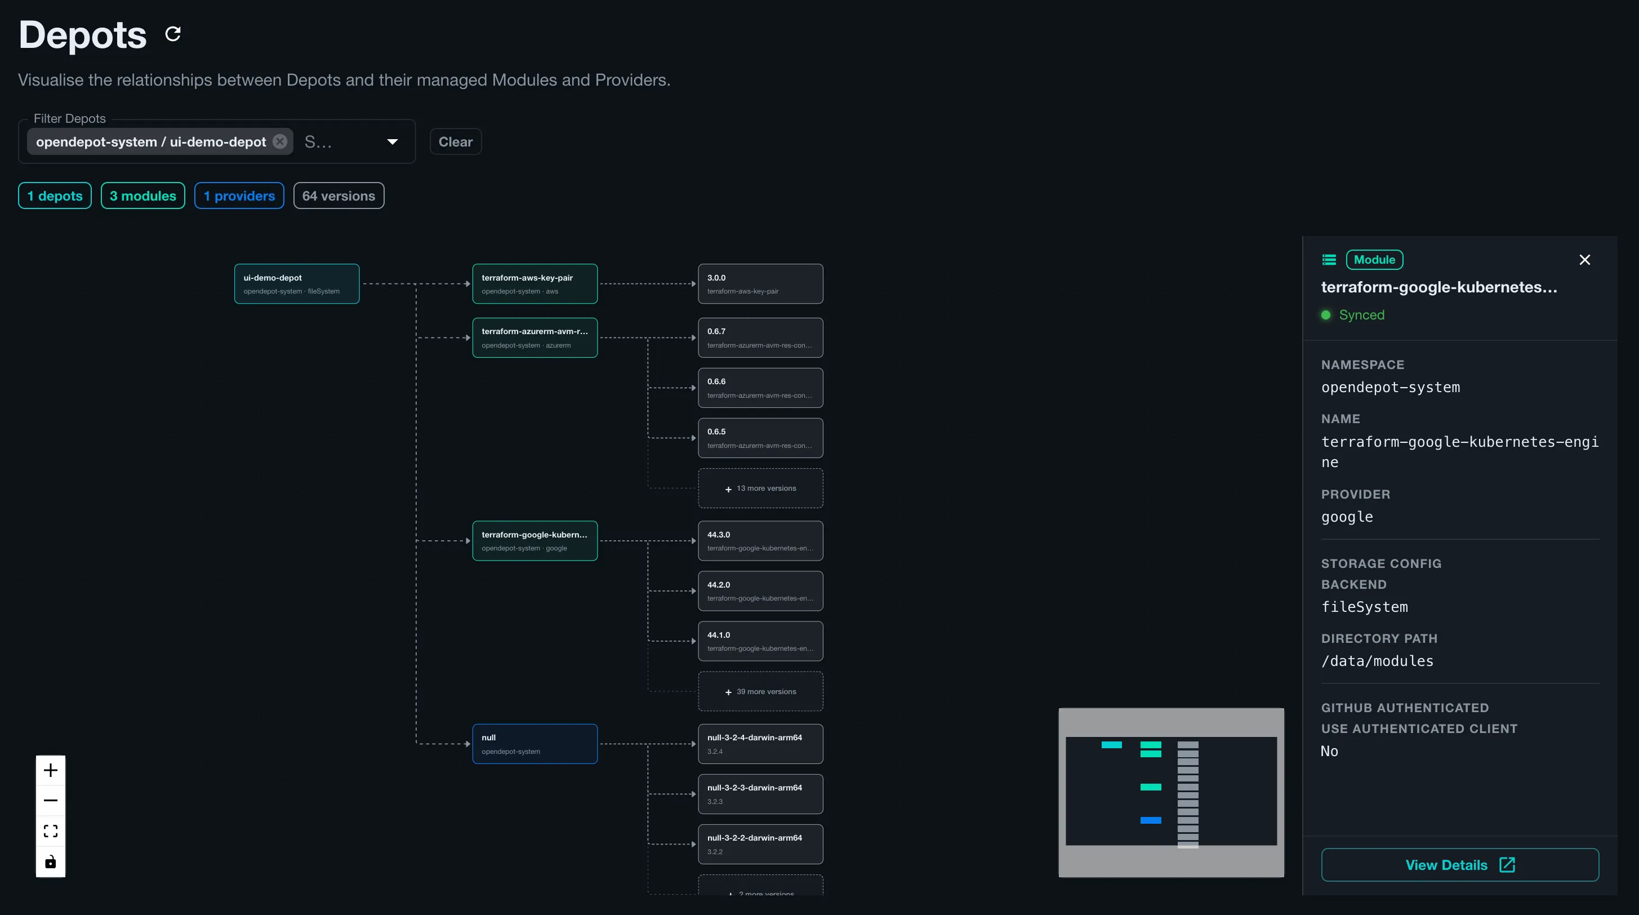Expand 39 more versions
1639x915 pixels.
(x=760, y=692)
